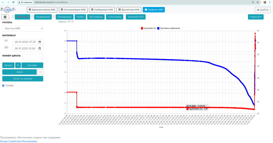This screenshot has width=273, height=143.
Task: Reload the page with browser refresh icon
Action: pyautogui.click(x=13, y=2)
